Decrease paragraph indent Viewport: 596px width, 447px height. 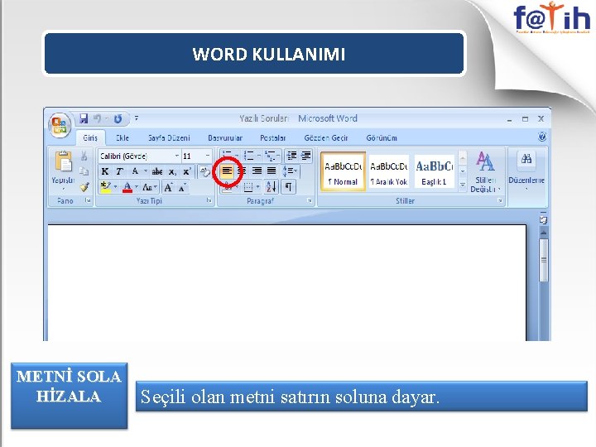291,156
